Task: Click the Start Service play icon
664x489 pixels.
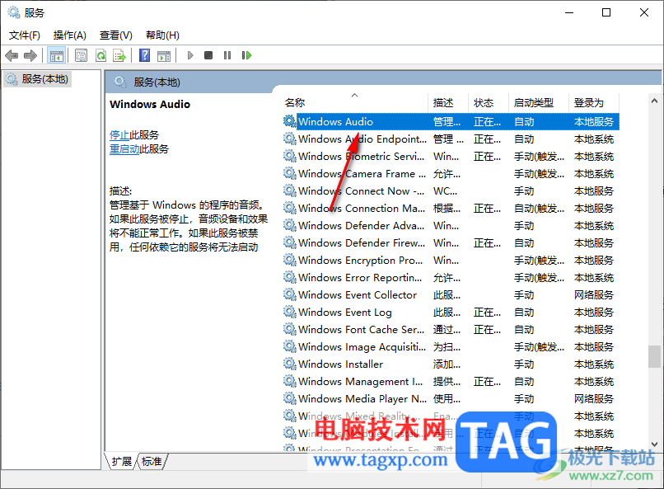Action: click(x=190, y=55)
